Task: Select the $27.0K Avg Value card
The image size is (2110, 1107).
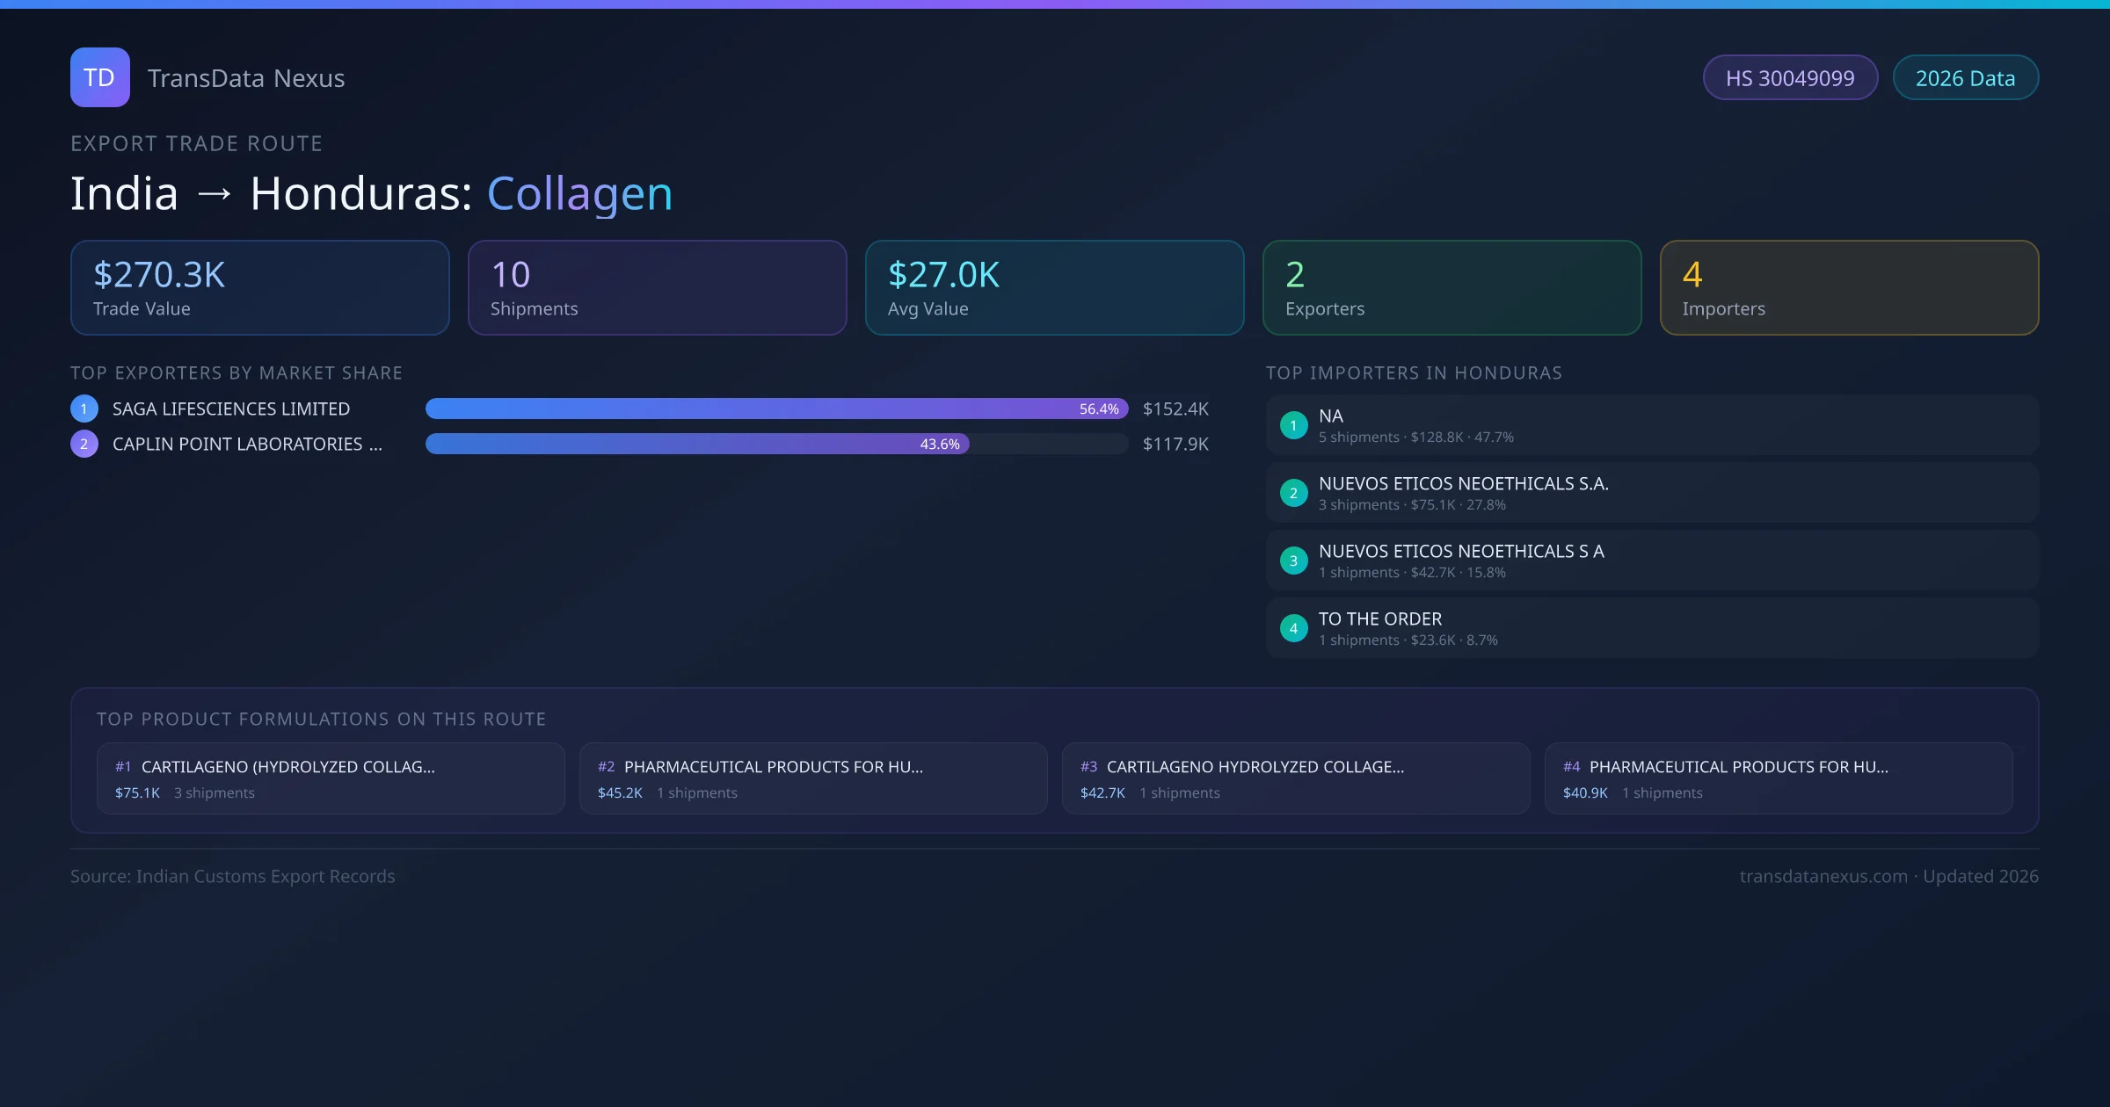Action: (1054, 288)
